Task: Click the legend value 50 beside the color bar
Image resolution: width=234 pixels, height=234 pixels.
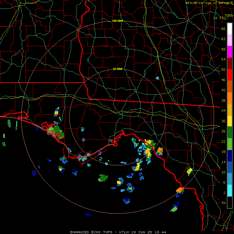Action: [x=223, y=70]
